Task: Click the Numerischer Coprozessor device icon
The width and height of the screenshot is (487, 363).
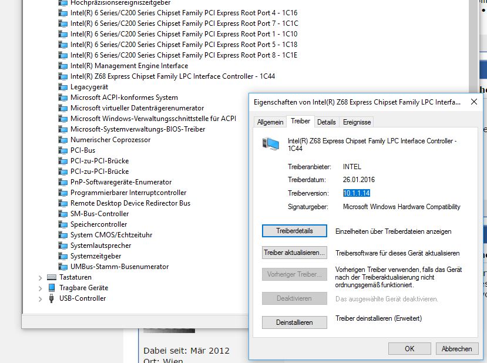Action: [63, 140]
